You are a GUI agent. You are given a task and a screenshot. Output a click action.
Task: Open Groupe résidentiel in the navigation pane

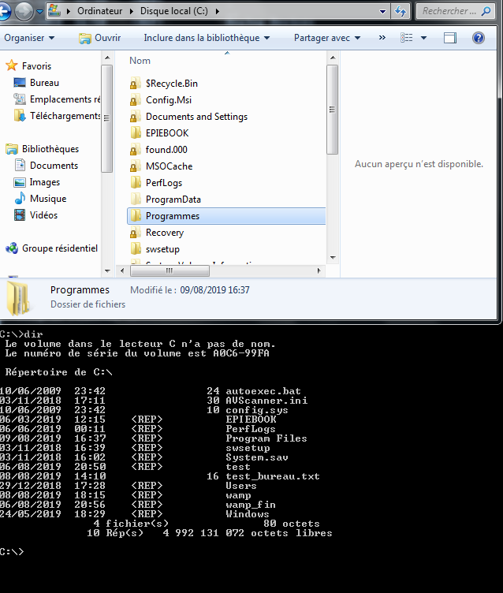(x=59, y=248)
